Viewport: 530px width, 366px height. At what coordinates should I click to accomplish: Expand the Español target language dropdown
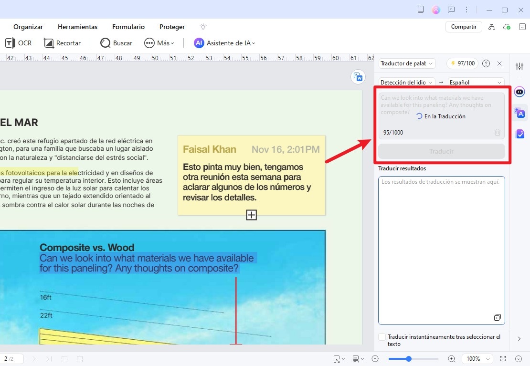(x=476, y=82)
